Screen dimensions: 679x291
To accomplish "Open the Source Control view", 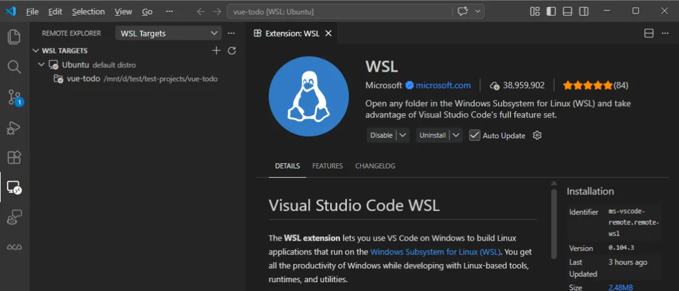I will 14,97.
